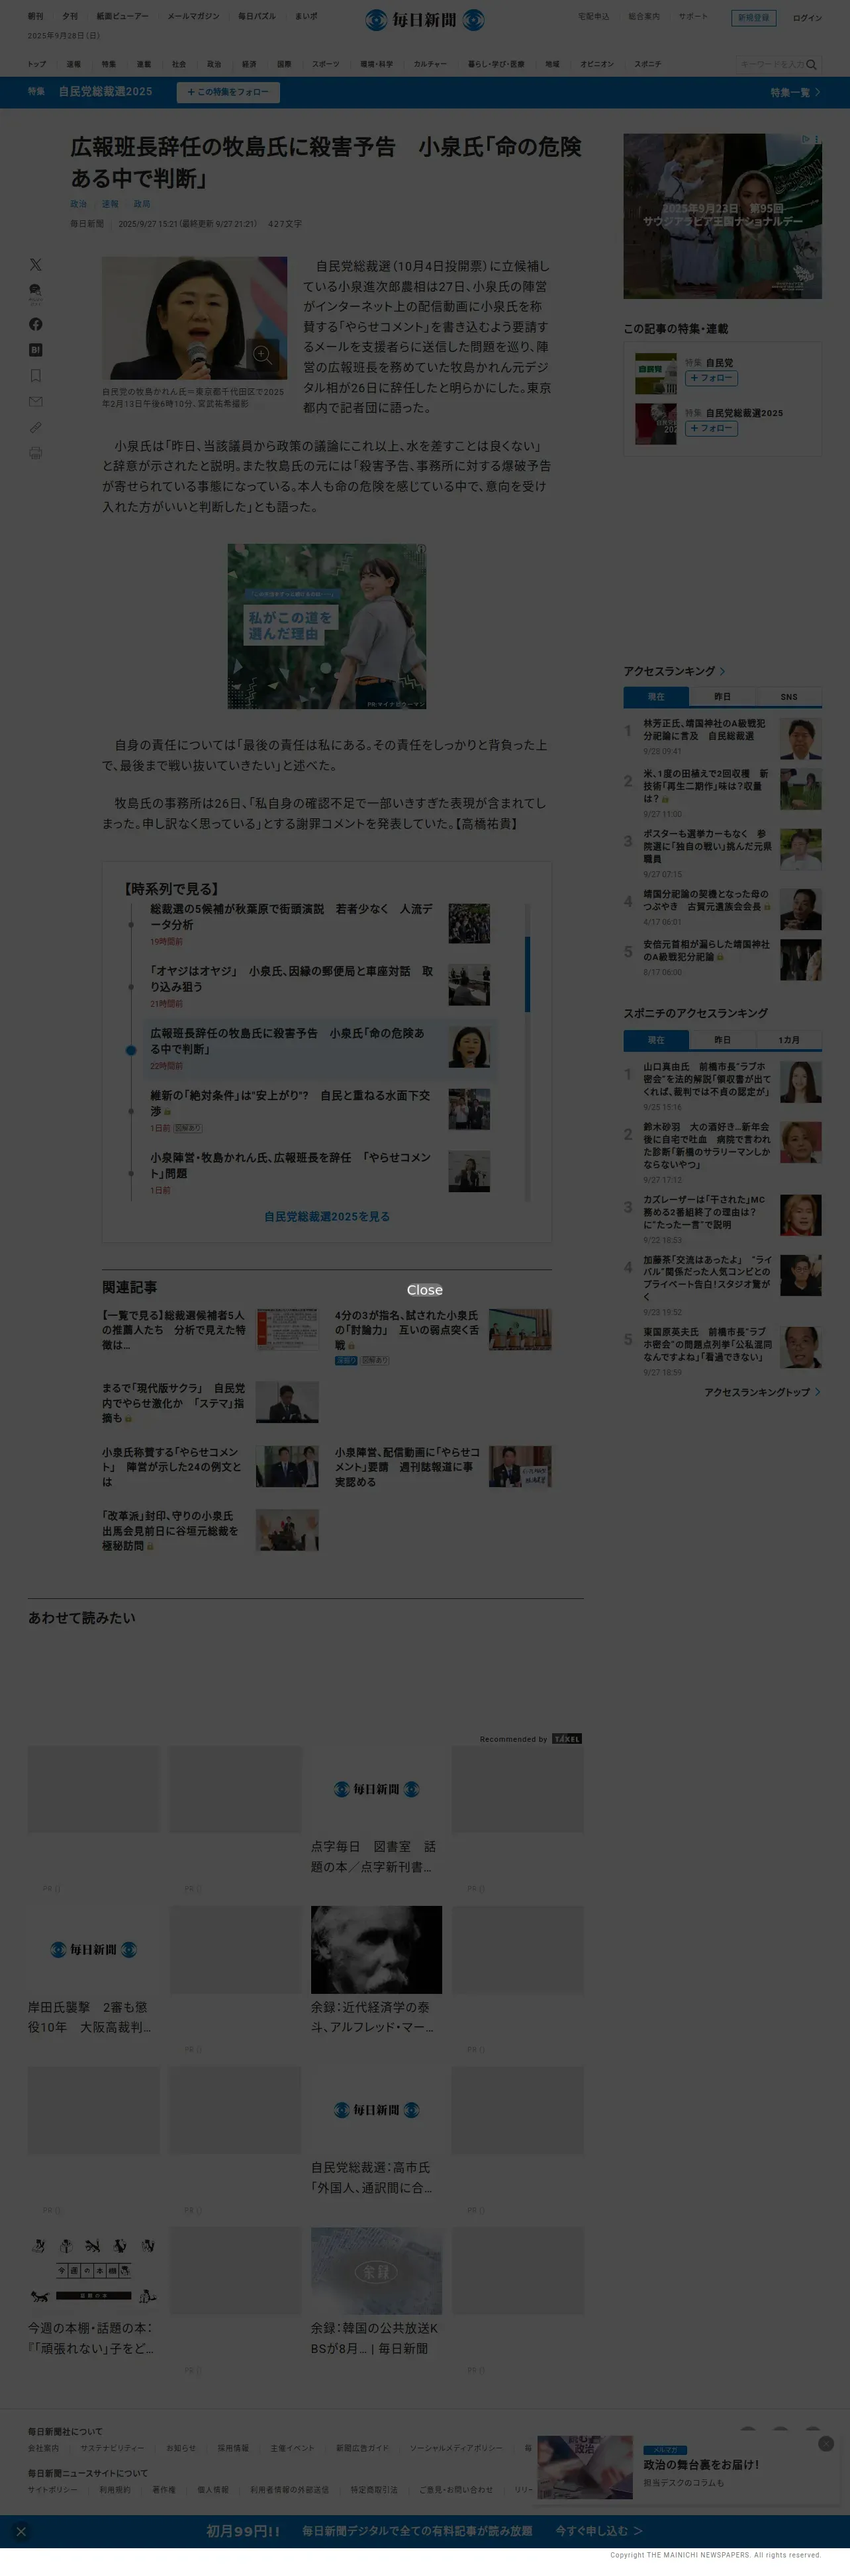The width and height of the screenshot is (850, 2576).
Task: Open recommended card 余録:近代経済学の泰斗
Action: (375, 1970)
